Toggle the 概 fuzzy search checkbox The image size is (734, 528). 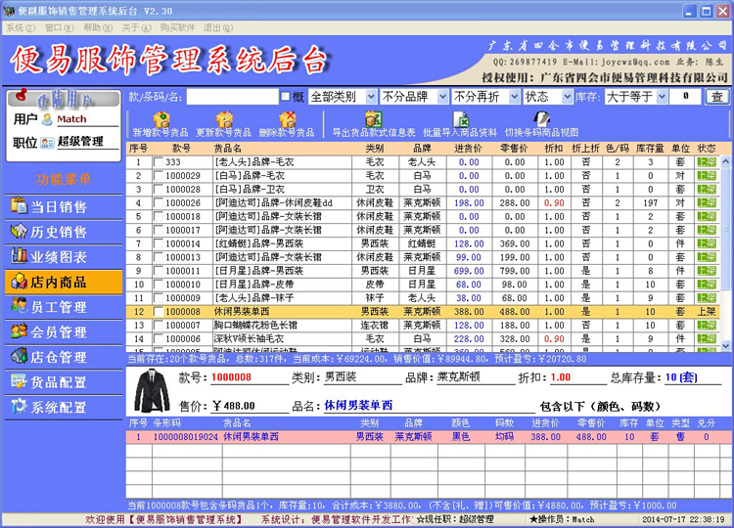point(285,97)
